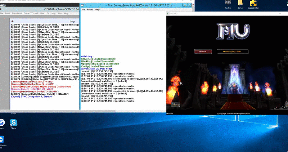Open Alert menu in GameServer window

[x=60, y=13]
